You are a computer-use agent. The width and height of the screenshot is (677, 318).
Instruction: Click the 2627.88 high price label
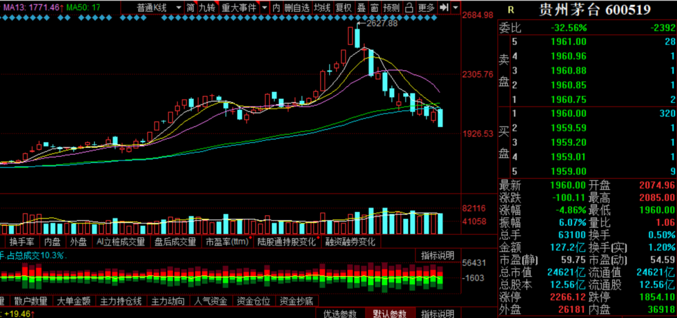pyautogui.click(x=382, y=23)
